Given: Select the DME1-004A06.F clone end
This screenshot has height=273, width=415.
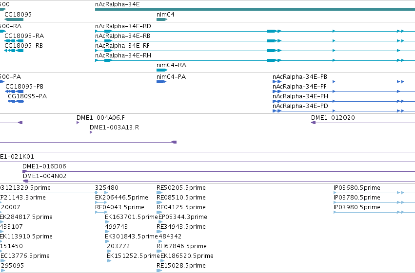Looking at the screenshot, I should pos(78,123).
